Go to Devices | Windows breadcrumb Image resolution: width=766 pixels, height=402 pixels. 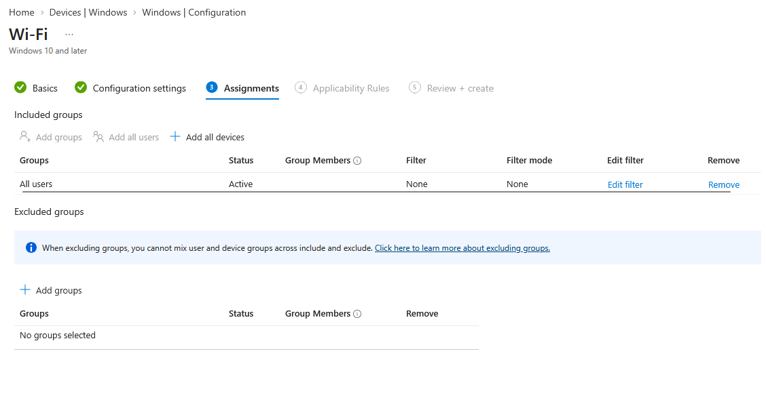pos(88,12)
